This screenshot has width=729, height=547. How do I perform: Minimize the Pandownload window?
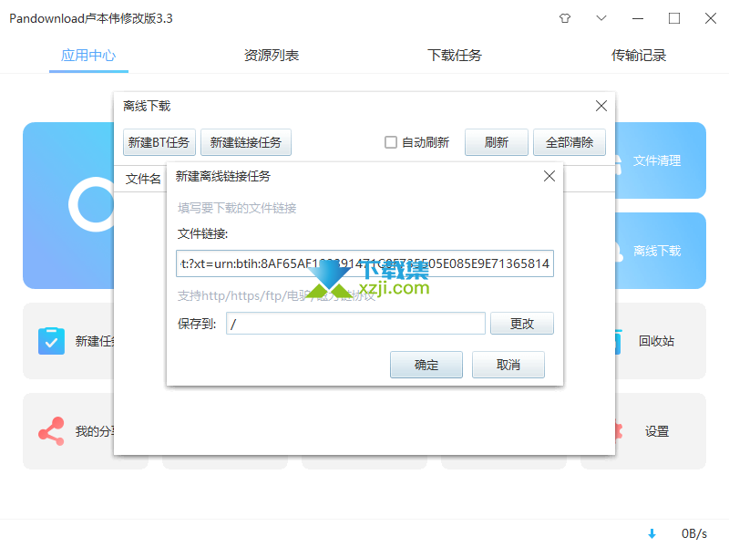(x=638, y=18)
